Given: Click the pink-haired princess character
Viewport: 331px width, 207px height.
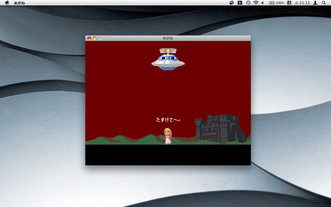Looking at the screenshot, I should pyautogui.click(x=168, y=136).
